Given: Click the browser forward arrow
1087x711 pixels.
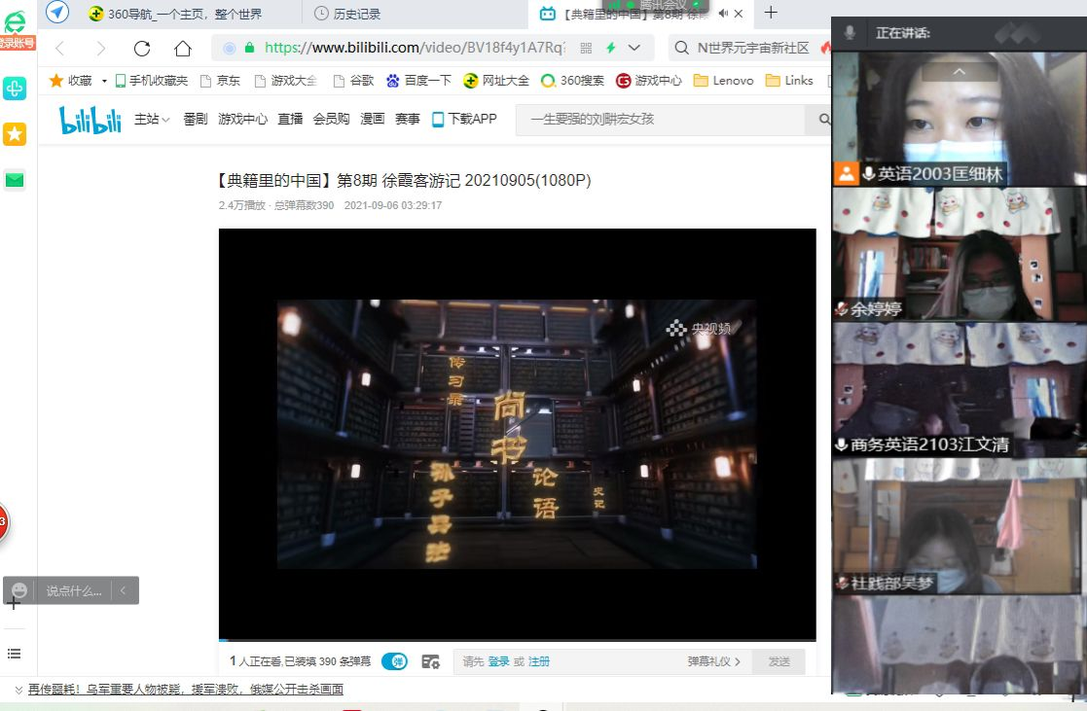Looking at the screenshot, I should pos(101,48).
